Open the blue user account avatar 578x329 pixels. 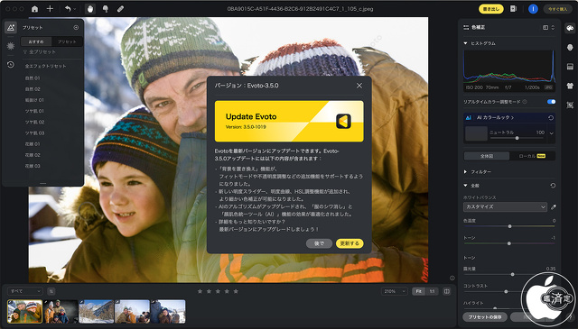pos(533,9)
